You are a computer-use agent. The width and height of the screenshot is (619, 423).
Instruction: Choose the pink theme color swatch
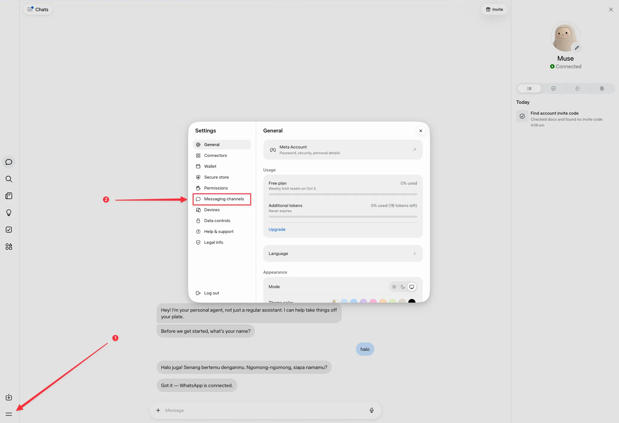click(373, 301)
